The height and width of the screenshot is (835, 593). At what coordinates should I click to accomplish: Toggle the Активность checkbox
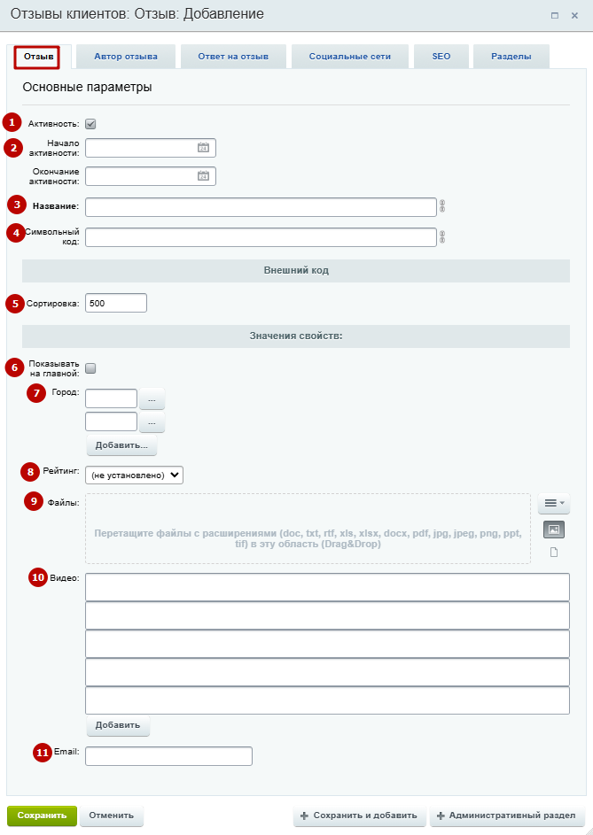click(90, 124)
